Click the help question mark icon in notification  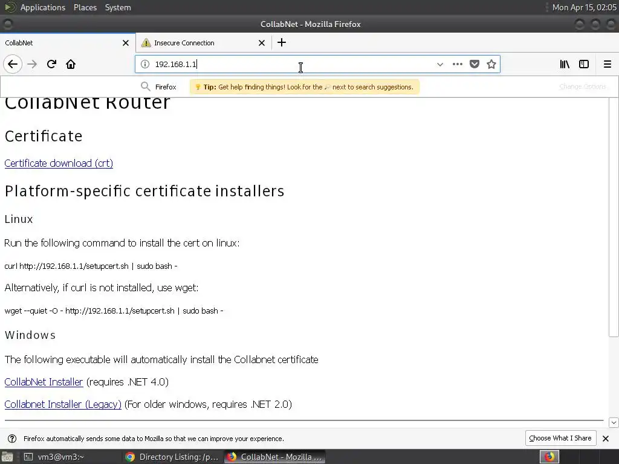point(12,439)
